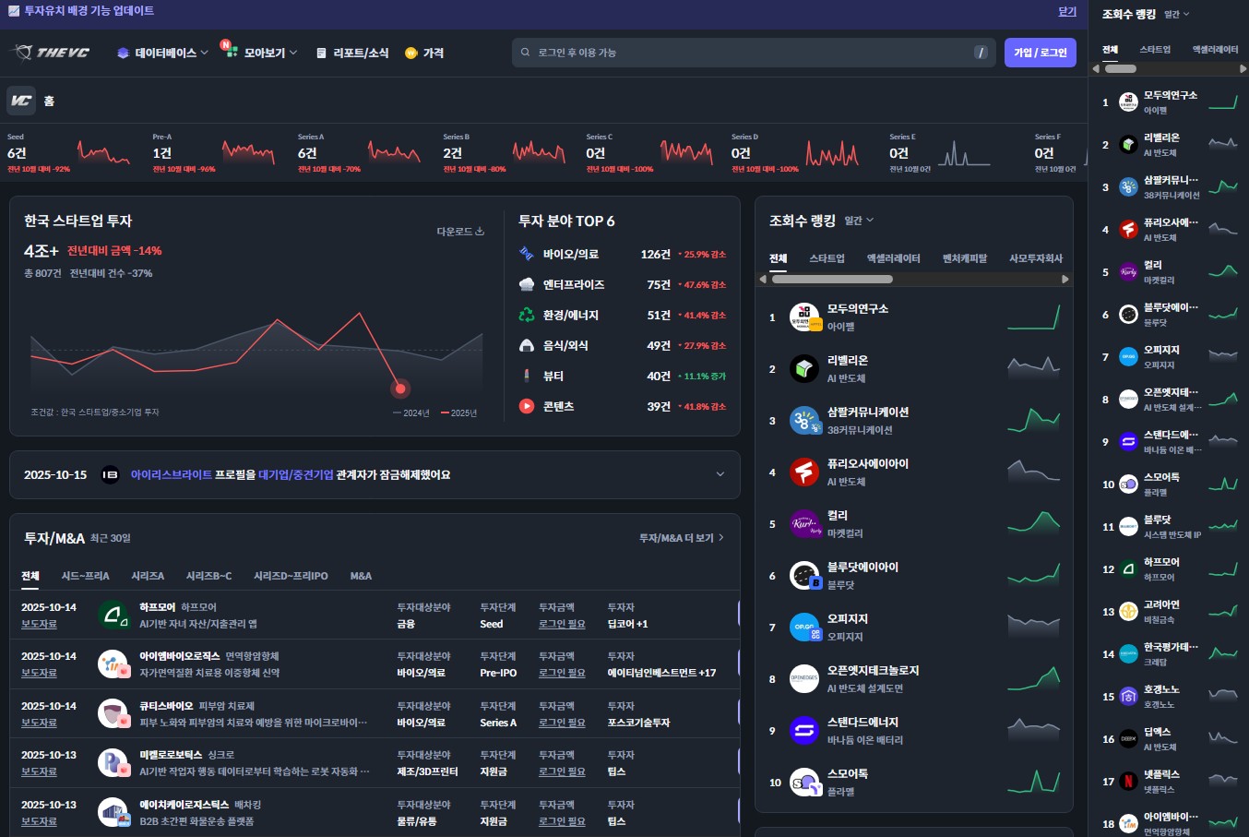Click the 가입 / 로그인 button
The height and width of the screenshot is (837, 1249).
(1040, 53)
